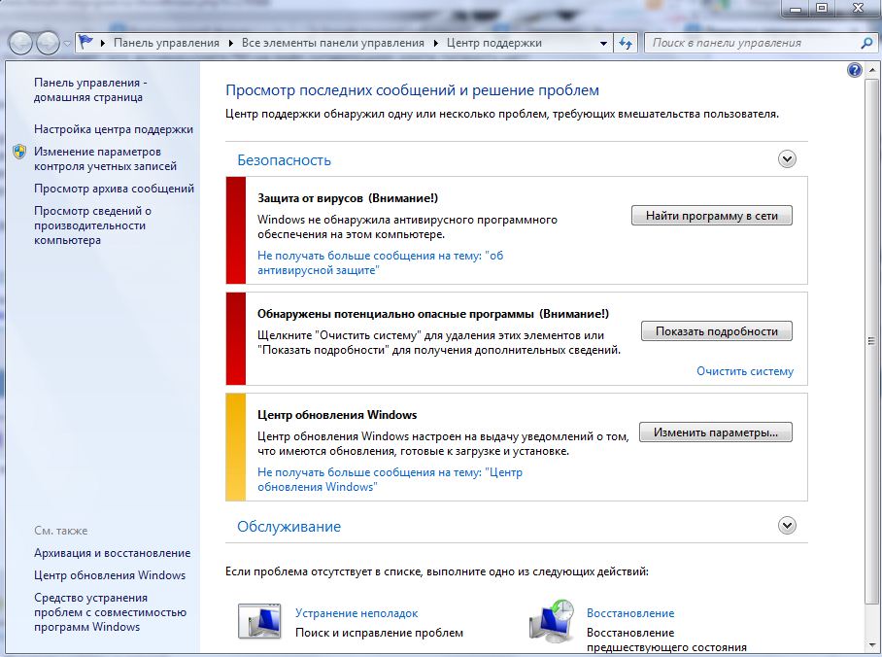Open the address bar history dropdown arrow
Image resolution: width=882 pixels, height=657 pixels.
(603, 43)
